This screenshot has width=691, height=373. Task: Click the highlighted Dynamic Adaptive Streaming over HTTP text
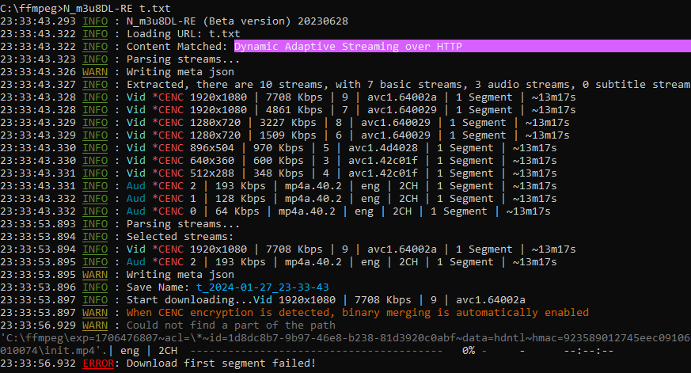[347, 46]
